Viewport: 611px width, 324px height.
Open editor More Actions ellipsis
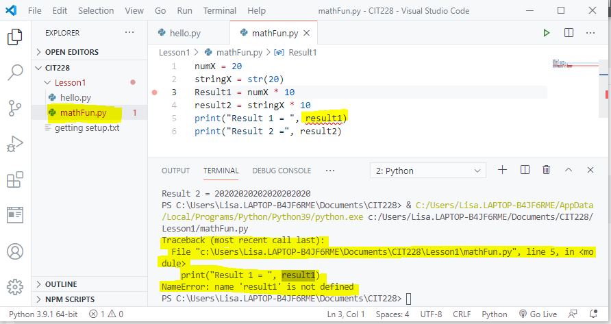(590, 33)
